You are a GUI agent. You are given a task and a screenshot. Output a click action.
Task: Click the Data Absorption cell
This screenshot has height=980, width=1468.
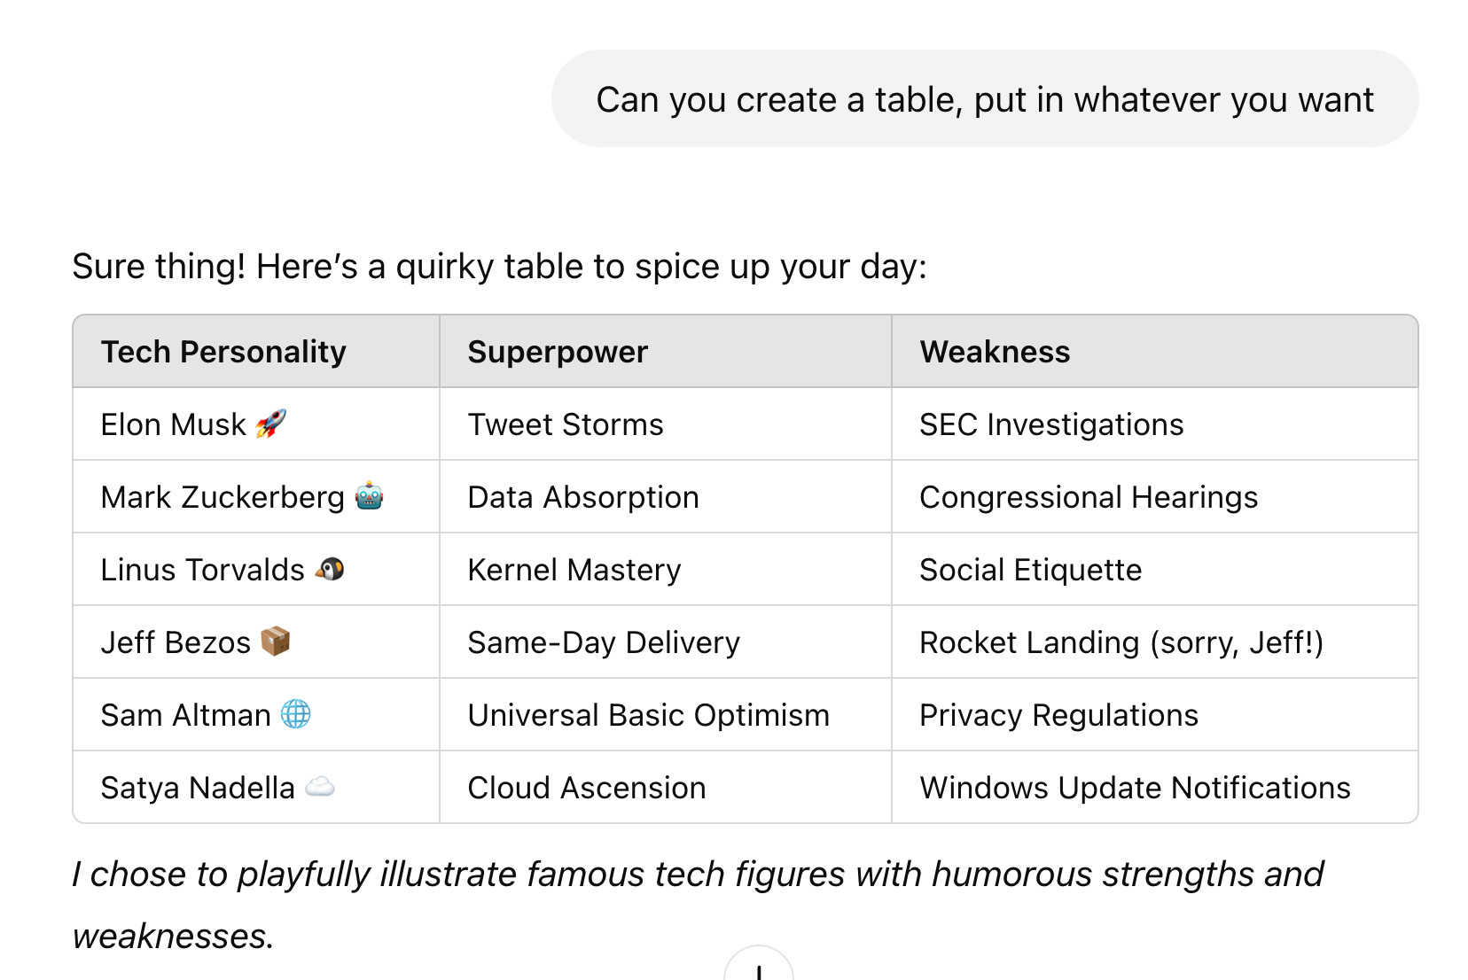tap(666, 497)
